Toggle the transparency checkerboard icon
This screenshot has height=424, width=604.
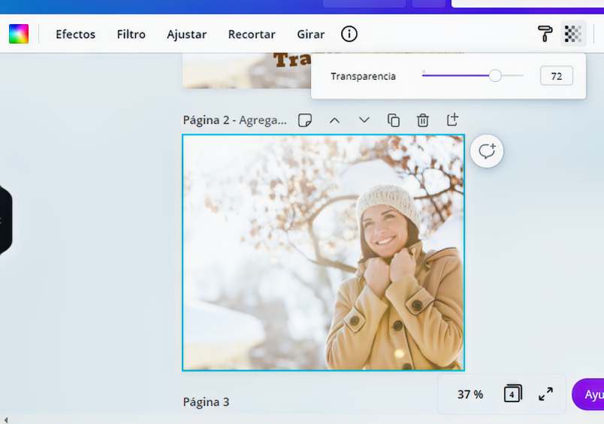[x=573, y=34]
